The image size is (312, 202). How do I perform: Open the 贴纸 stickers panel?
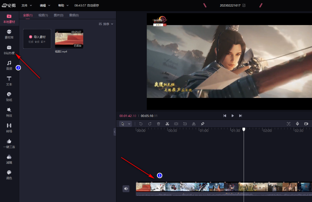[x=9, y=97]
